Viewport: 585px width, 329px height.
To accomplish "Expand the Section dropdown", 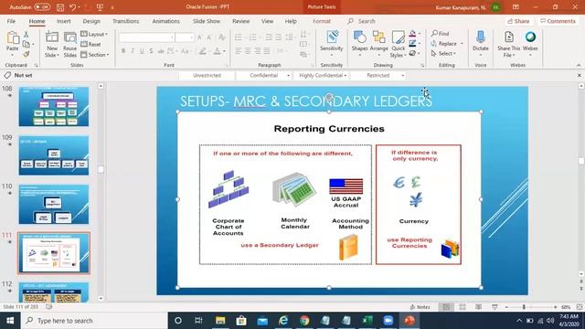I will (95, 55).
